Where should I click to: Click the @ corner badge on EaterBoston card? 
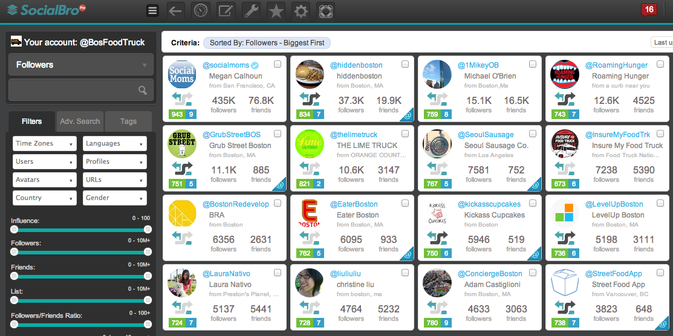click(x=408, y=255)
